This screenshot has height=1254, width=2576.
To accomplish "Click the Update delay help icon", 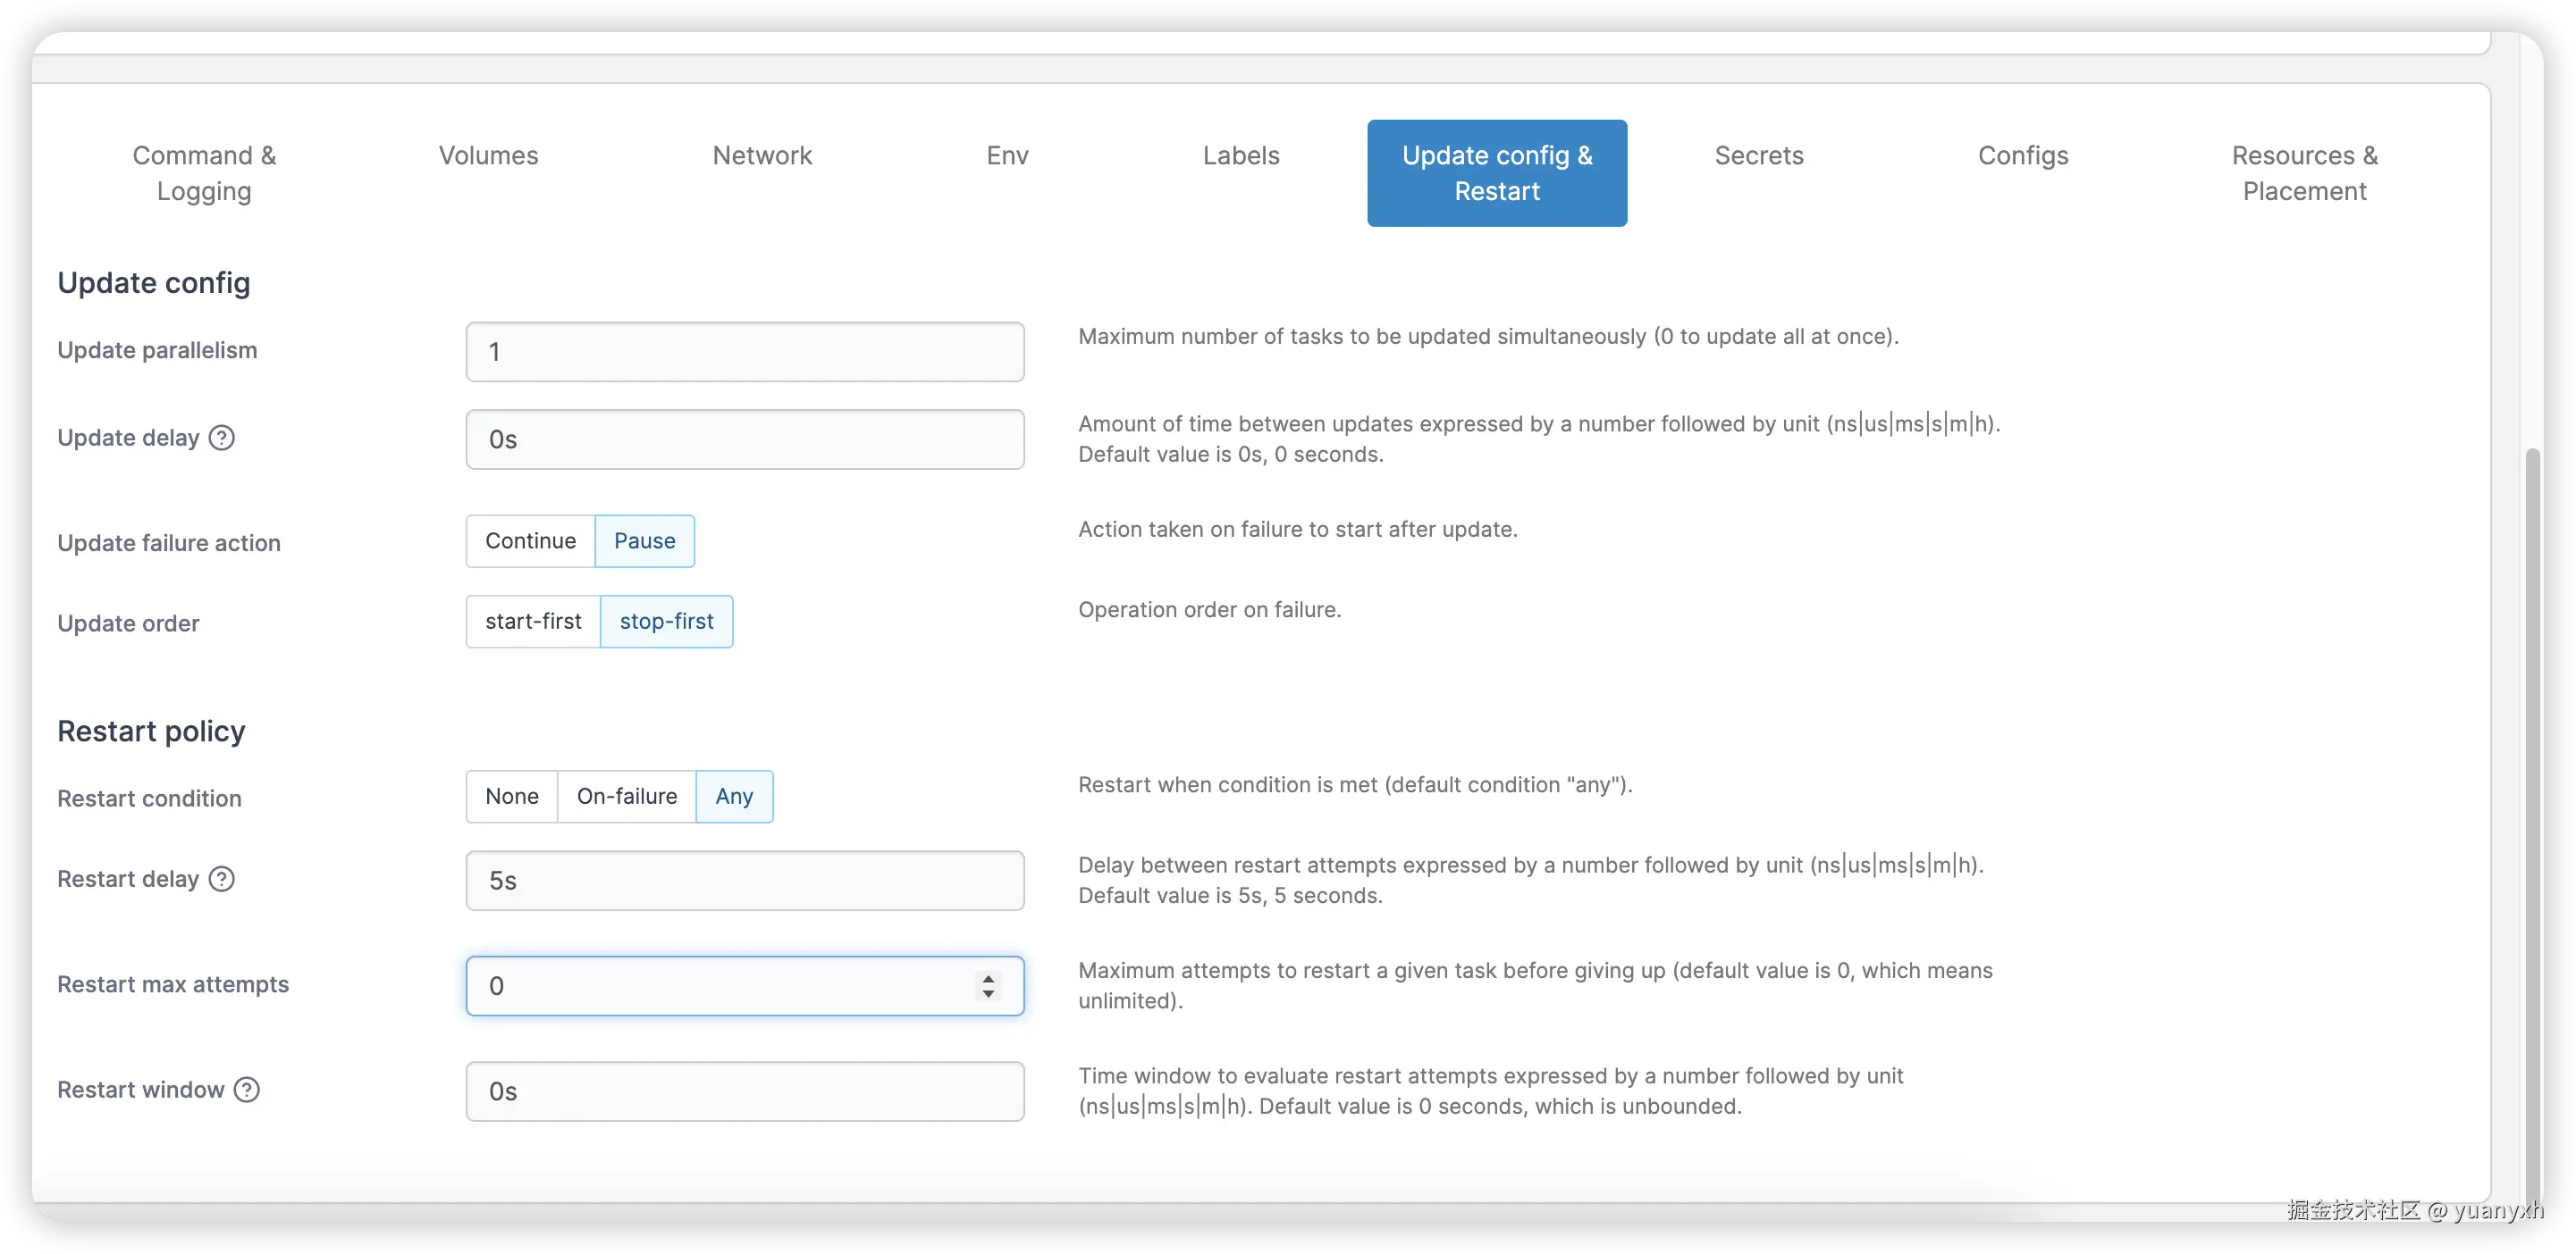I will coord(222,438).
